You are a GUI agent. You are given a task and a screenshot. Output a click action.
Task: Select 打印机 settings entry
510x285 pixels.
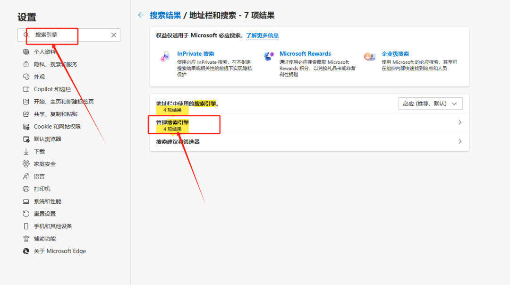42,189
